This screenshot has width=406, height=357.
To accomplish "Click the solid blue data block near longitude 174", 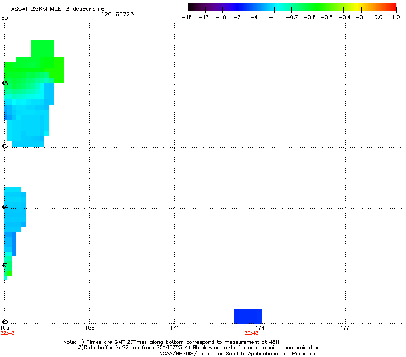I will (x=248, y=316).
